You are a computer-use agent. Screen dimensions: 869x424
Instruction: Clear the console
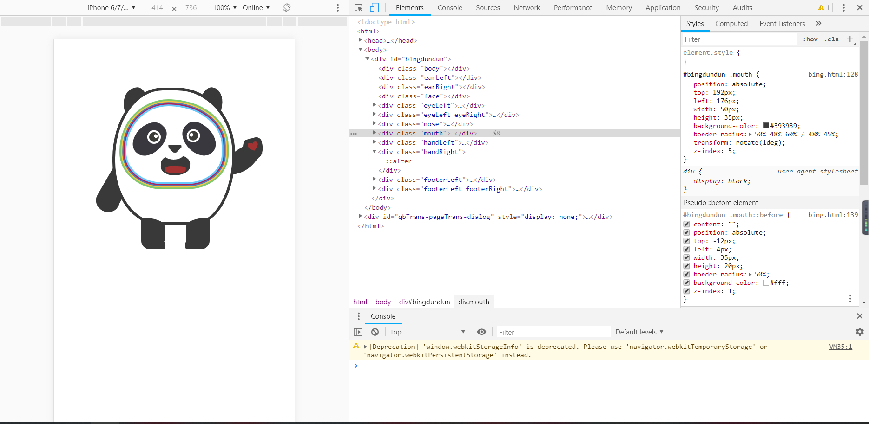coord(375,332)
